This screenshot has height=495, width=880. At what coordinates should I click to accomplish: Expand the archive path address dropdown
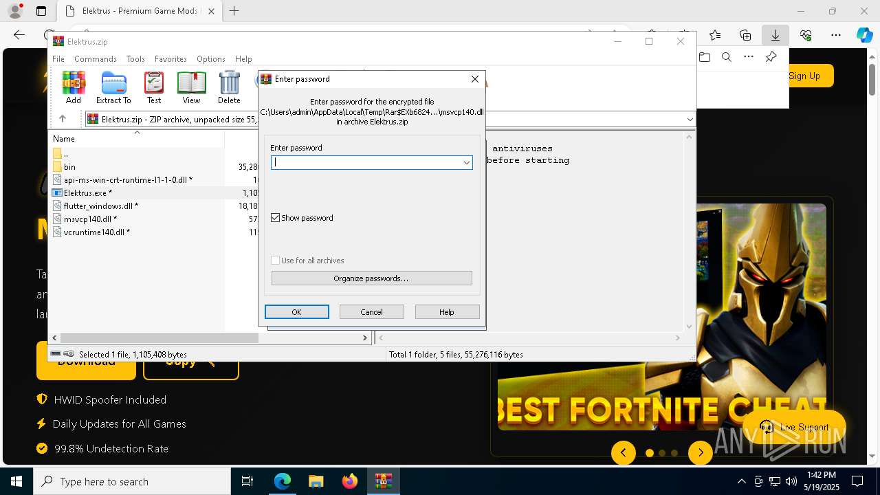pos(690,120)
